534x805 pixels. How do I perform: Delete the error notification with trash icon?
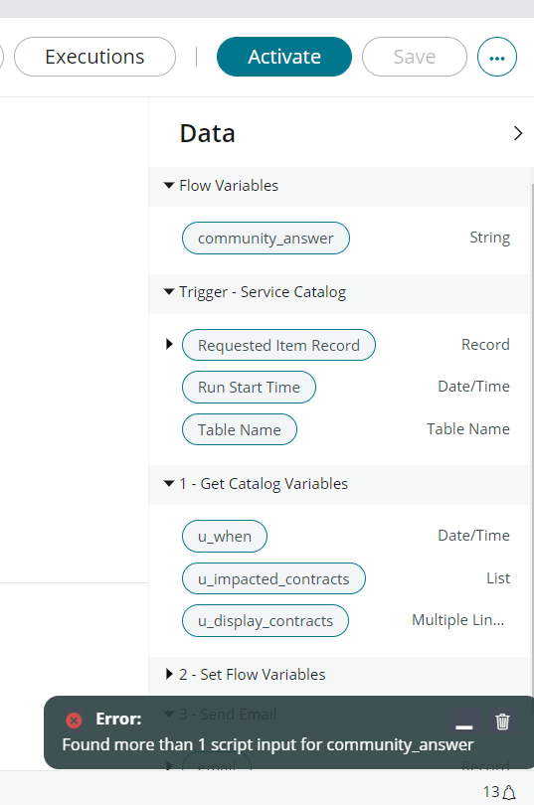coord(502,722)
